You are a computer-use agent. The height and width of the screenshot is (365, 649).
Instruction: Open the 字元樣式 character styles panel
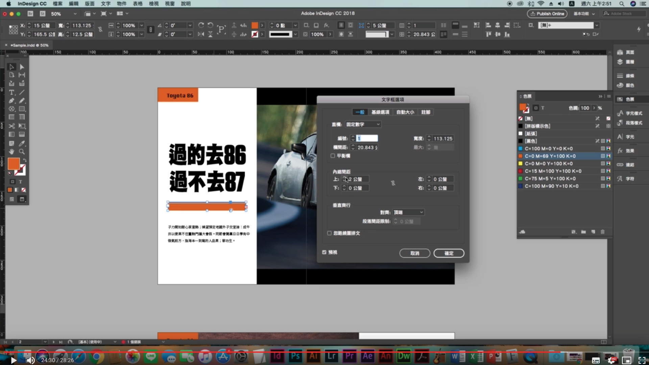[629, 114]
